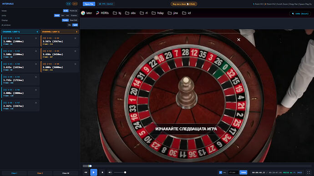Open the 'icl' bookmark folder
Image resolution: width=314 pixels, height=176 pixels.
coord(187,13)
